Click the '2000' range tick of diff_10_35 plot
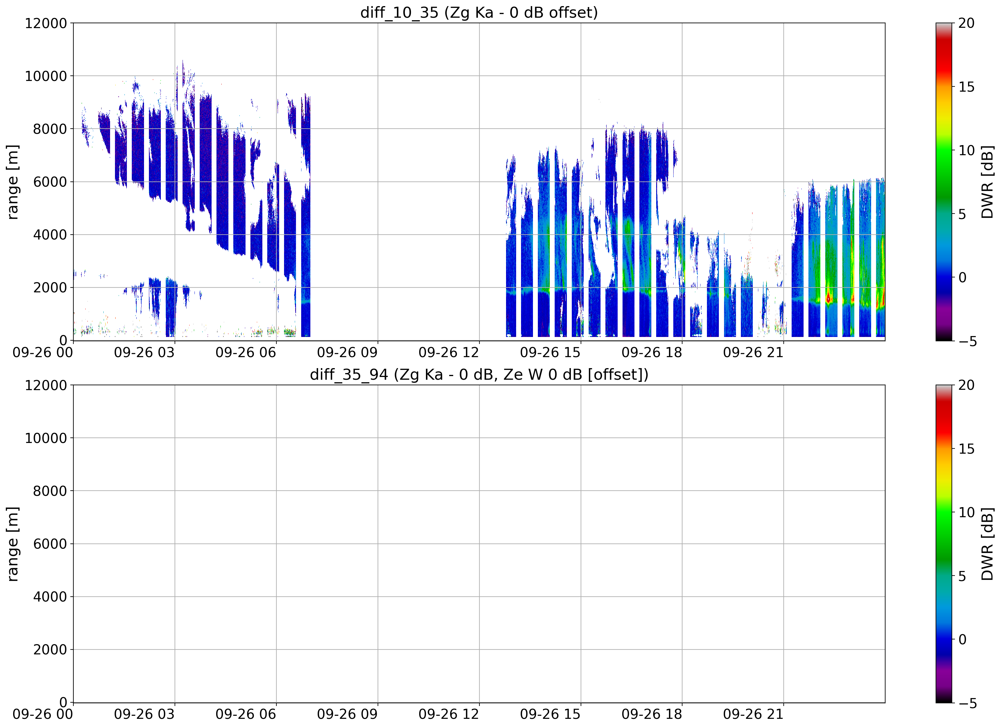 (x=50, y=287)
